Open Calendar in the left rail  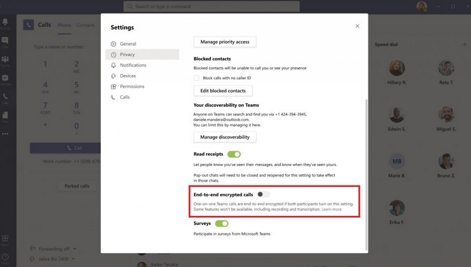[5, 80]
